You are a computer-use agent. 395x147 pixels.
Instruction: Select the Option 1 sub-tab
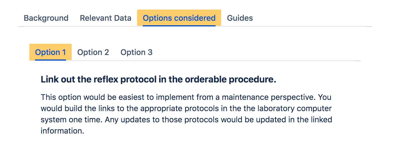pyautogui.click(x=51, y=52)
